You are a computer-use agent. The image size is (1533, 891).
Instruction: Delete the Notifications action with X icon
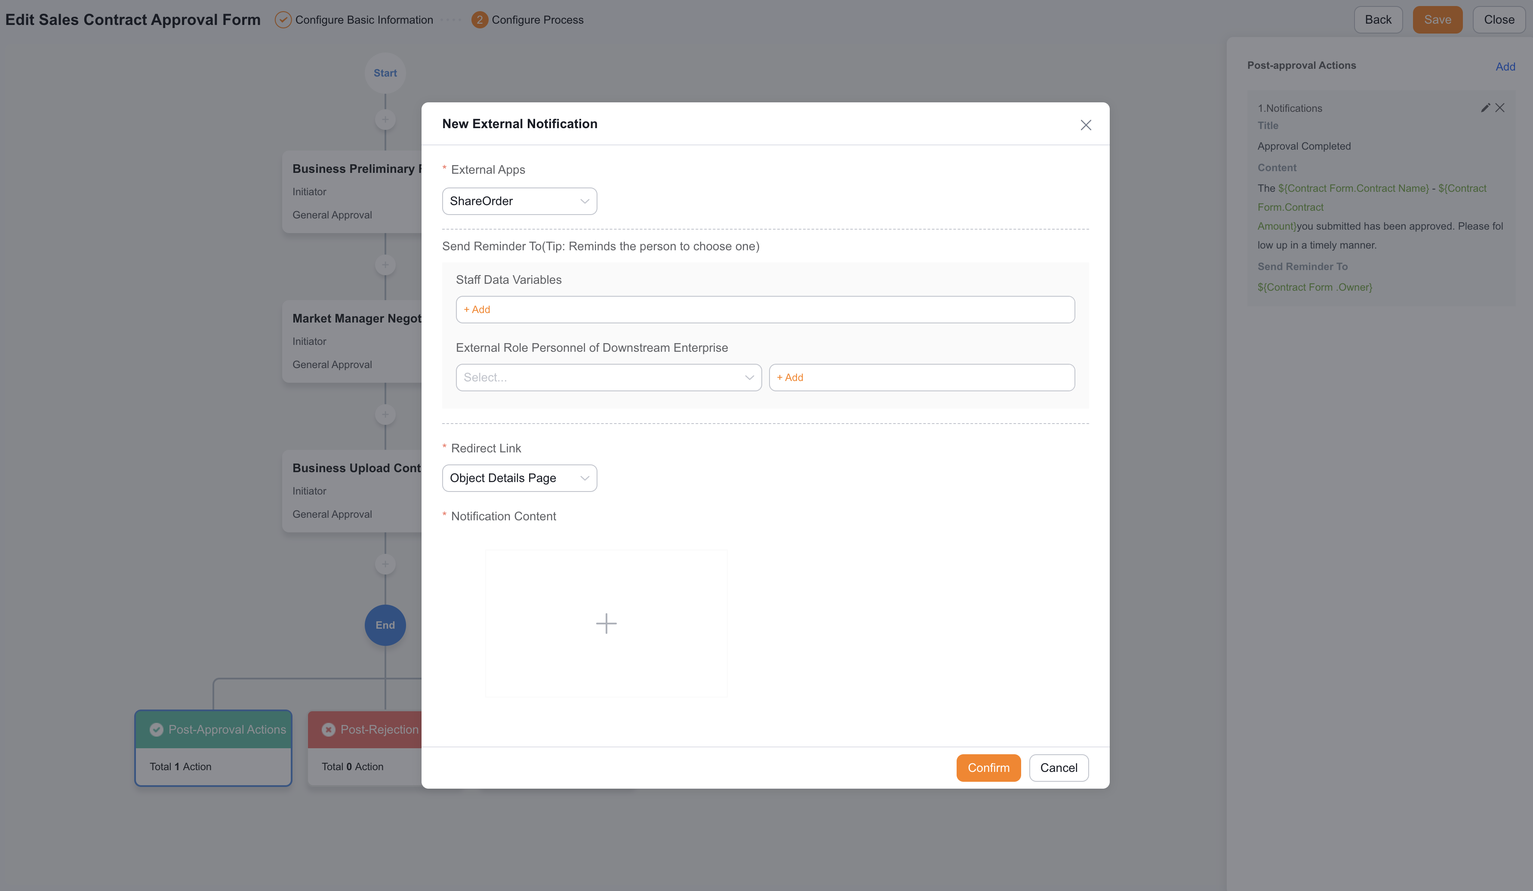1499,108
